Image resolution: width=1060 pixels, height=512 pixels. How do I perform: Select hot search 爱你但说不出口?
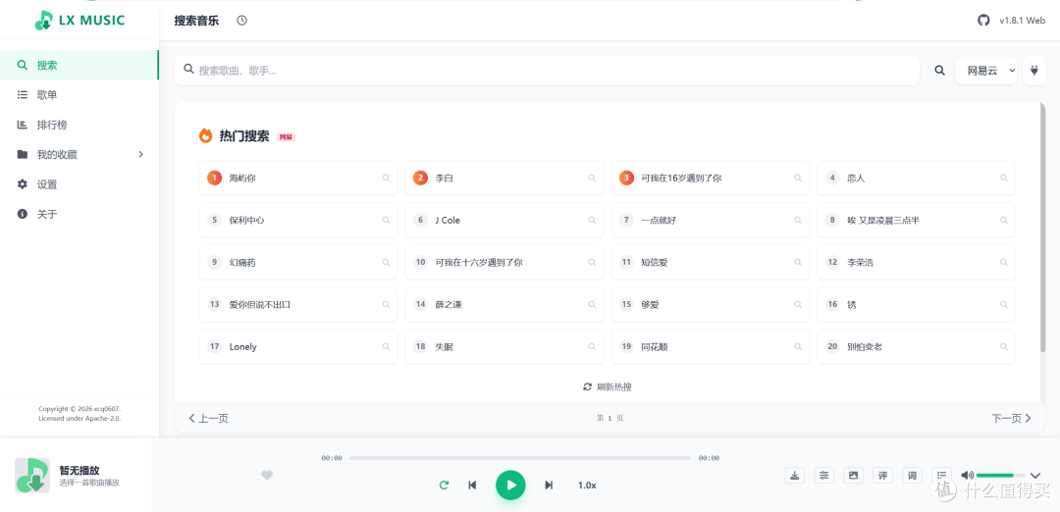[298, 305]
